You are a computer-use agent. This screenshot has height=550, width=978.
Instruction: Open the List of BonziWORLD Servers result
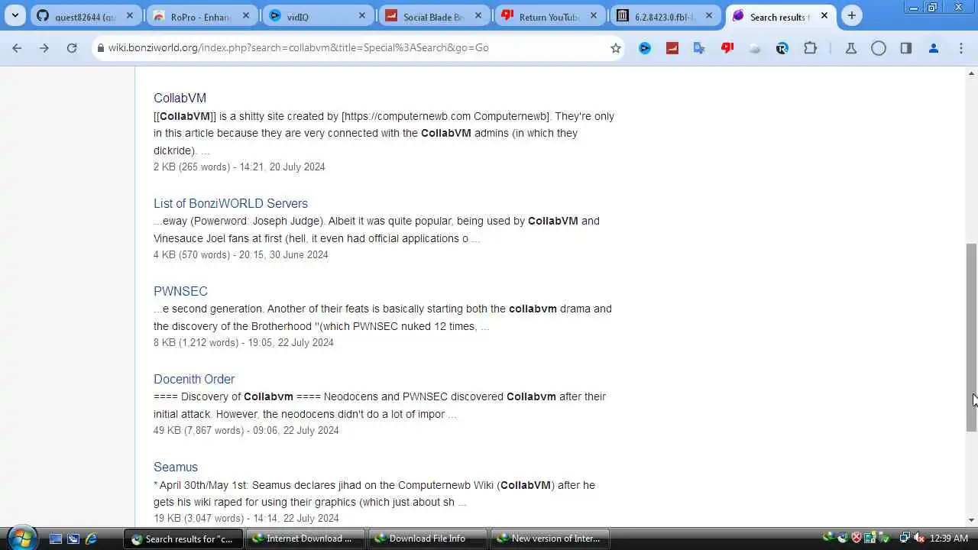231,203
